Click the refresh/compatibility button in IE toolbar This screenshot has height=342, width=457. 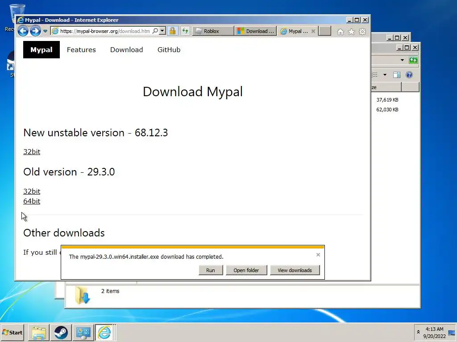point(185,31)
